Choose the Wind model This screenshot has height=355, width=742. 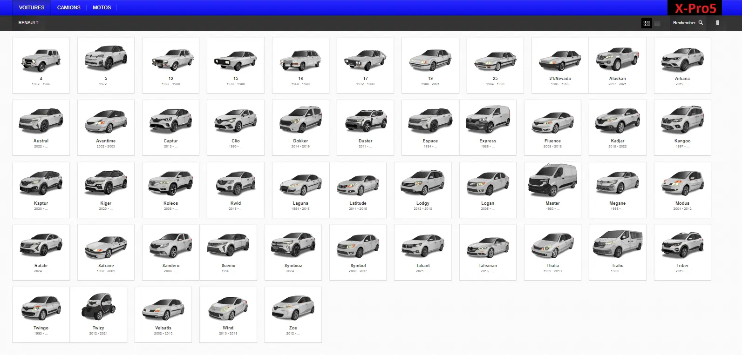[228, 315]
